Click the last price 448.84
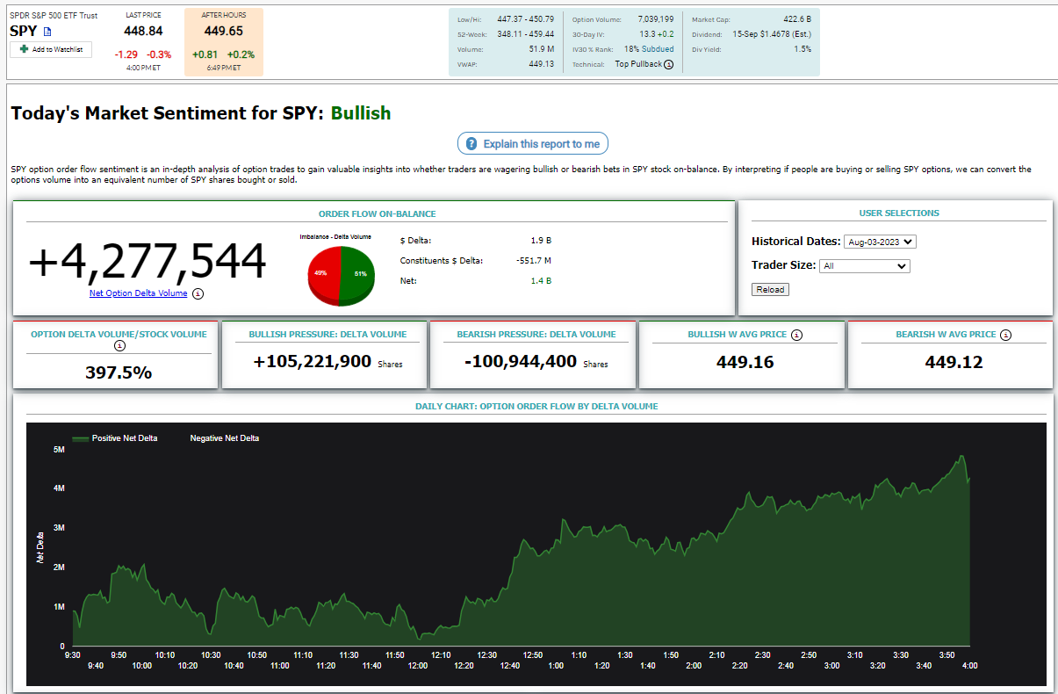 point(143,31)
